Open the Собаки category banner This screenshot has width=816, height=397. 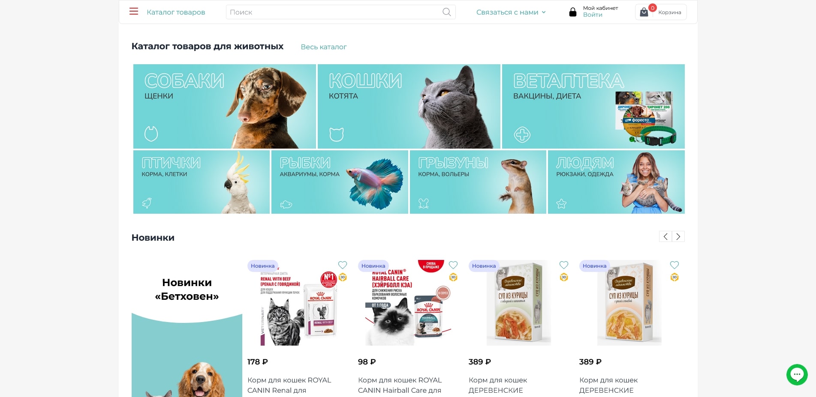pyautogui.click(x=225, y=106)
